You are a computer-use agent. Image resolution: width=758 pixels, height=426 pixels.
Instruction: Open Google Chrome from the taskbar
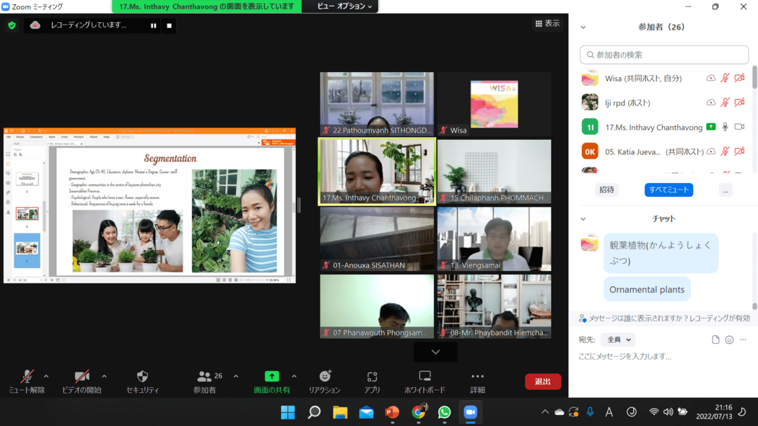tap(418, 412)
